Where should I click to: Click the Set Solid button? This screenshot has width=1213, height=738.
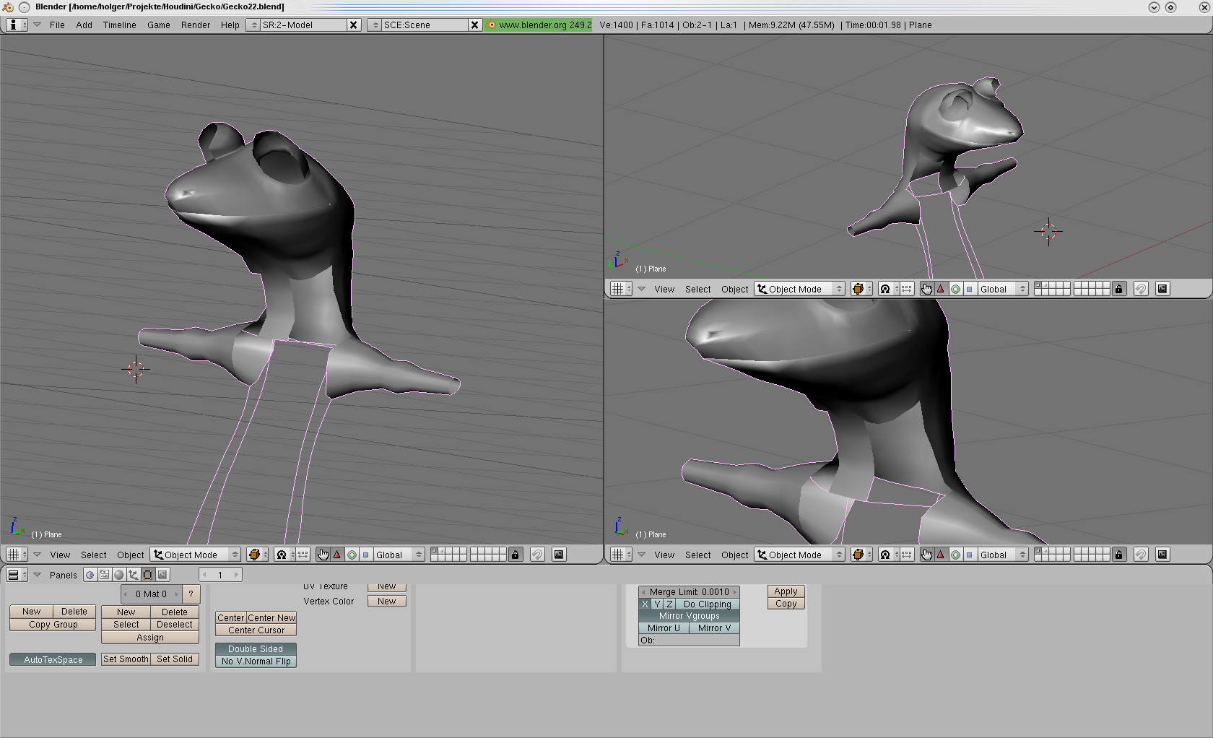(x=175, y=659)
